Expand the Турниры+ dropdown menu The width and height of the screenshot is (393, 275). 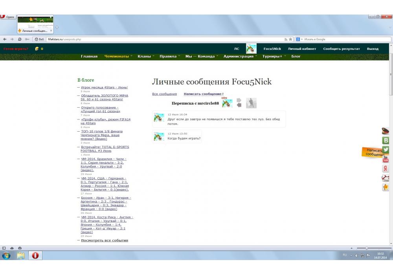(274, 57)
